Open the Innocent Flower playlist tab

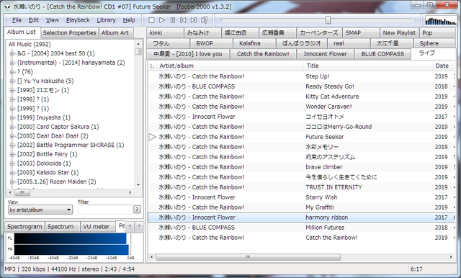tap(325, 54)
